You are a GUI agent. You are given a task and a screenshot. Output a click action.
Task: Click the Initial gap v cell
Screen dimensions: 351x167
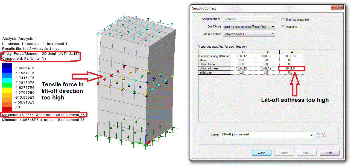[267, 72]
